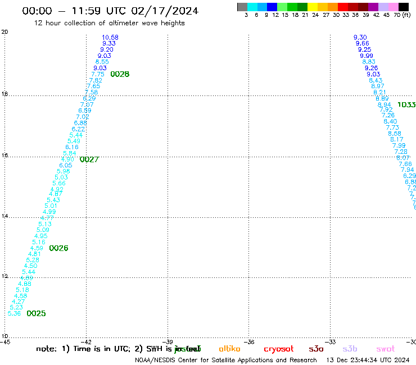
Task: Click the wave height value 10.58
Action: click(x=110, y=38)
